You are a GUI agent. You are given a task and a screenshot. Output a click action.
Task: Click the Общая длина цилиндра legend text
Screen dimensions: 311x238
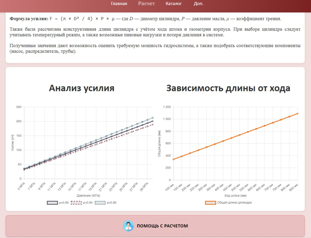[234, 203]
